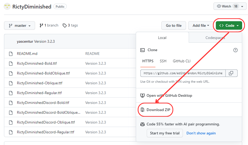This screenshot has height=145, width=248.
Task: Copy the HTTPS clone URL to clipboard
Action: [231, 73]
